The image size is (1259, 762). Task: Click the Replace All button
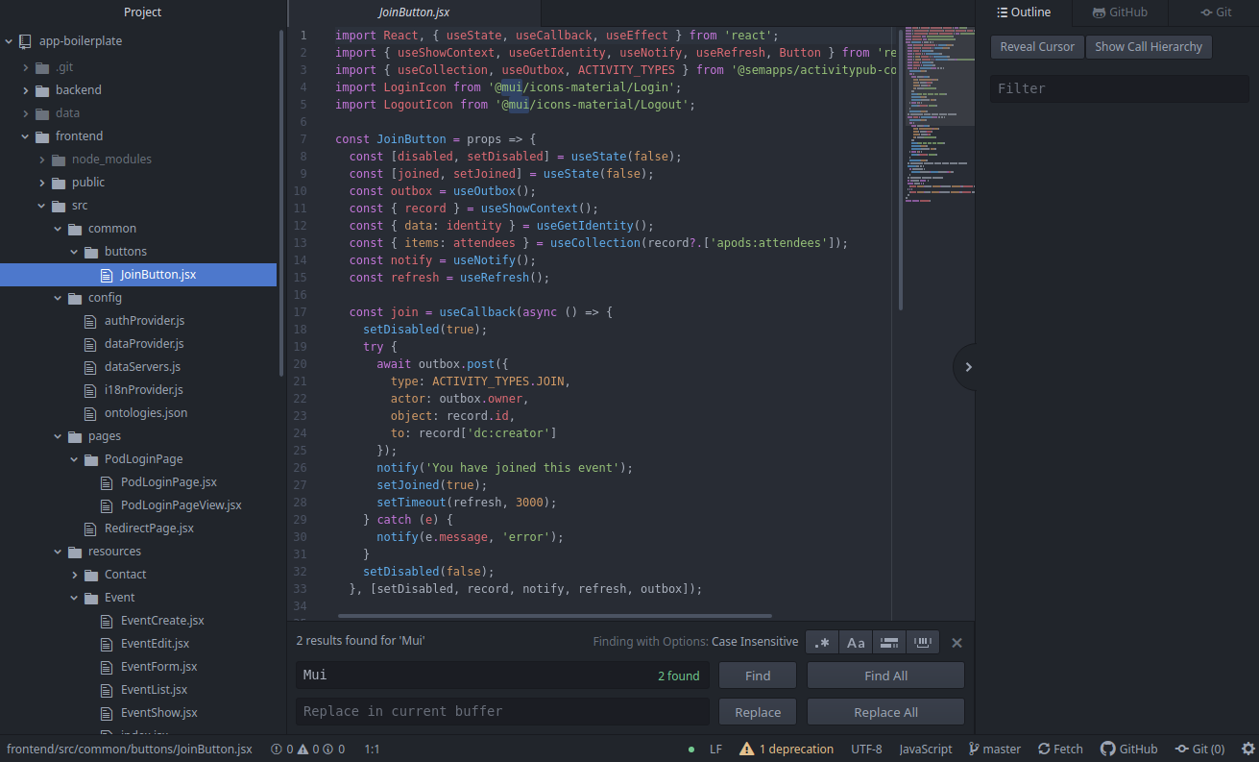(885, 712)
